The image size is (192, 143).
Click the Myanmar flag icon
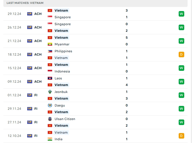pyautogui.click(x=50, y=44)
